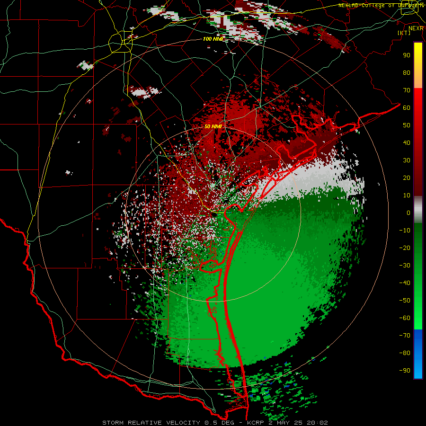Click the positive 60 scale value
The image size is (426, 426).
coord(407,107)
